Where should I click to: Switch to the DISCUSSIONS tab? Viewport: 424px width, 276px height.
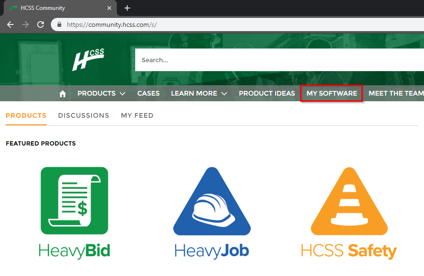[x=83, y=115]
